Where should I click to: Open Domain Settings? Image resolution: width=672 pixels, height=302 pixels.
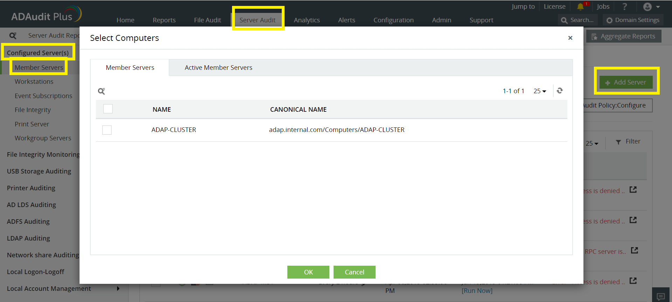633,20
